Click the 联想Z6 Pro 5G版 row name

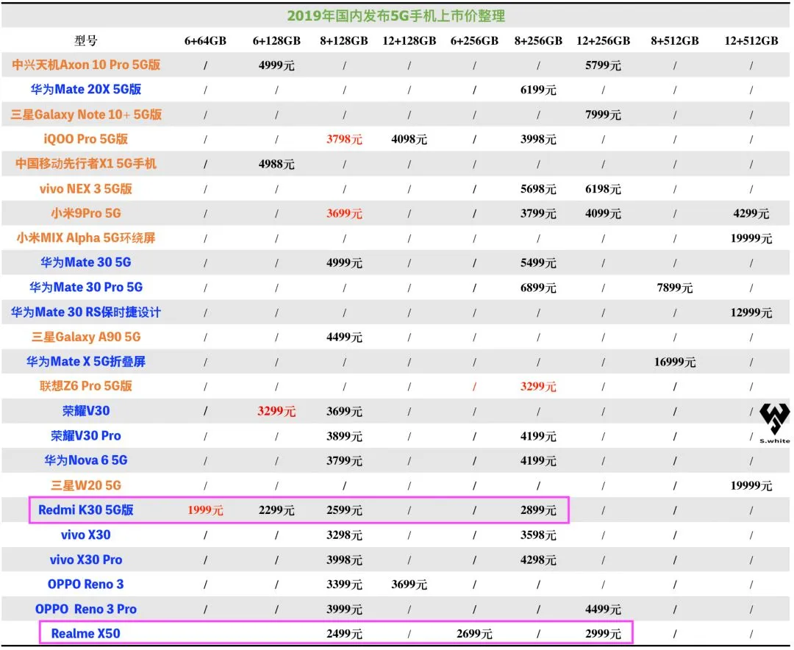coord(86,386)
